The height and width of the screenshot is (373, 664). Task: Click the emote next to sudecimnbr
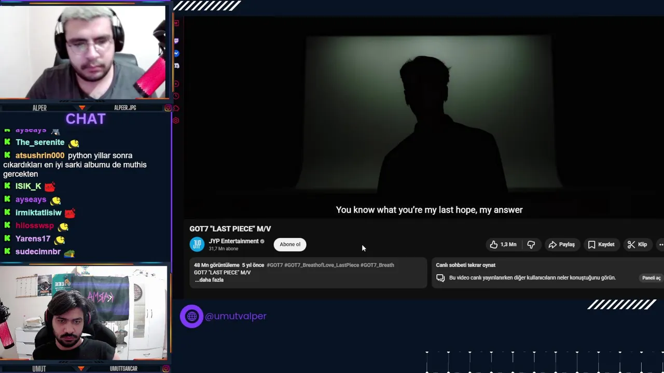click(69, 253)
